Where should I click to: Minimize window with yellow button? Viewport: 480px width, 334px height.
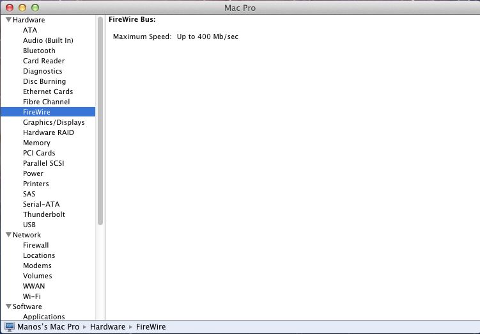22,8
